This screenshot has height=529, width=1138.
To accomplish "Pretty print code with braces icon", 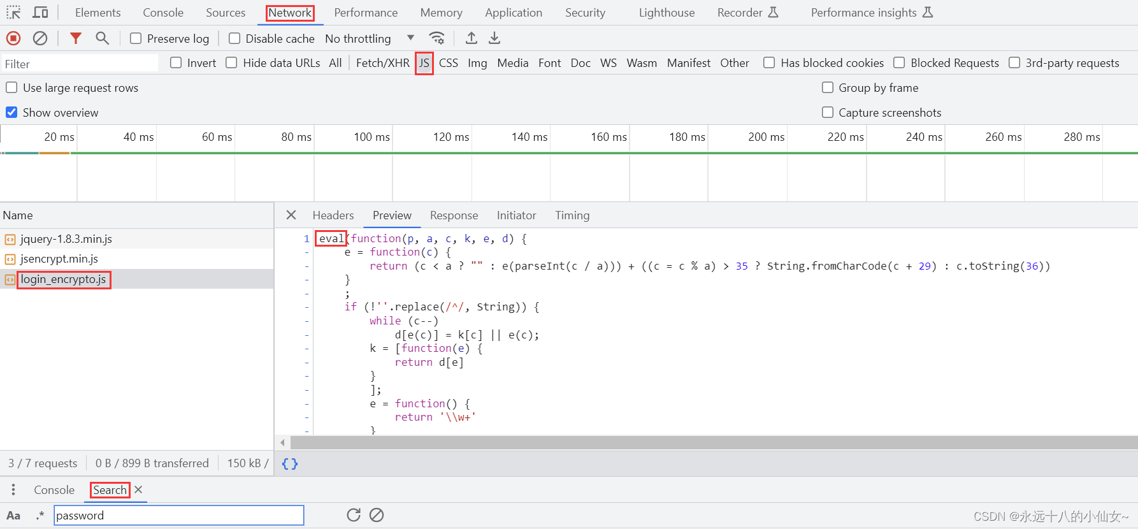I will (x=290, y=463).
